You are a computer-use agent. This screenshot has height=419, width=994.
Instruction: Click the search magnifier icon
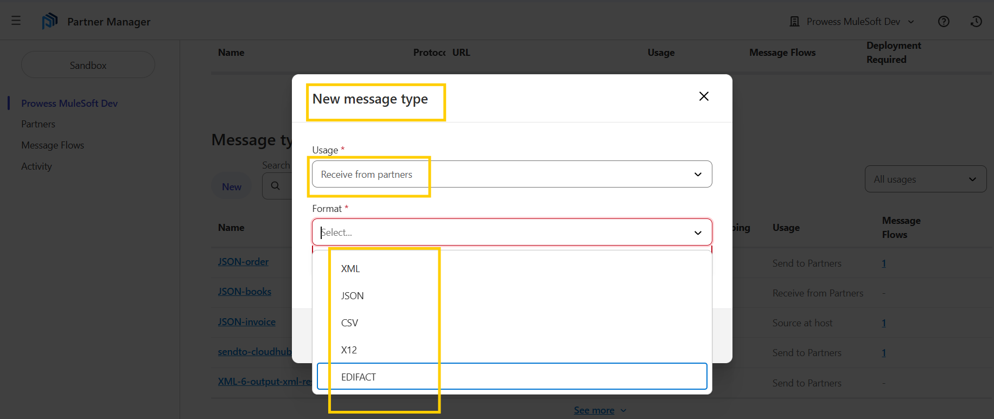pos(276,186)
